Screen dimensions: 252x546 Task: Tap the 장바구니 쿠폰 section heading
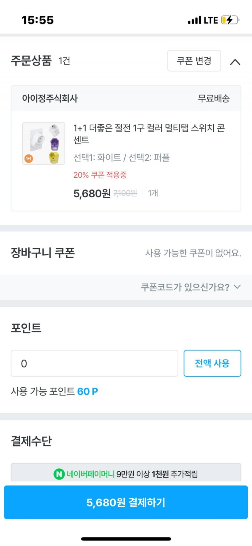(43, 253)
